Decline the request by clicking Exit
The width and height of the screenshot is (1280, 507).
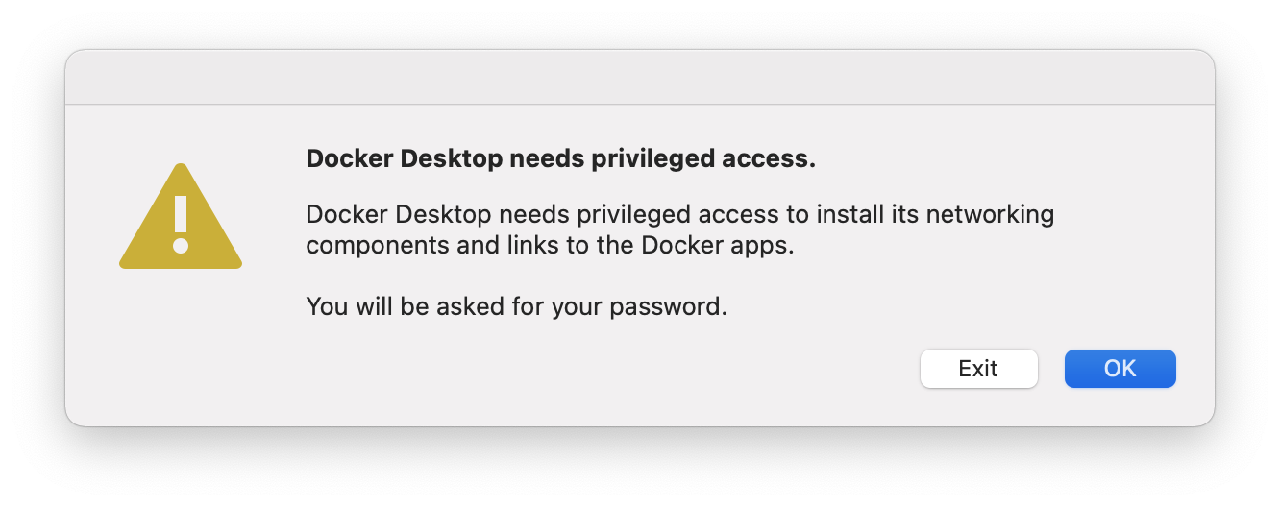click(978, 369)
